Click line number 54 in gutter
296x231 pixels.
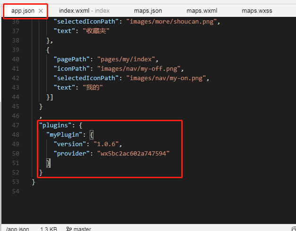point(16,191)
